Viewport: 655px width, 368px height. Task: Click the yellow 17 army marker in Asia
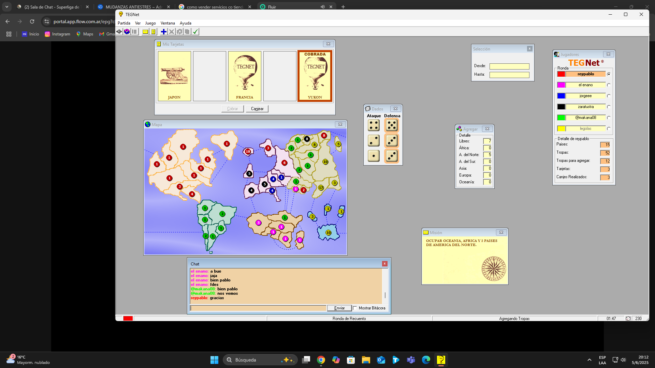(x=321, y=188)
